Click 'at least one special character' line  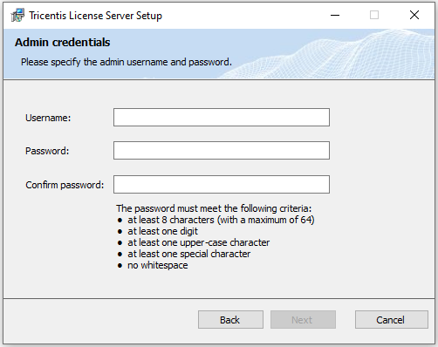click(x=189, y=254)
